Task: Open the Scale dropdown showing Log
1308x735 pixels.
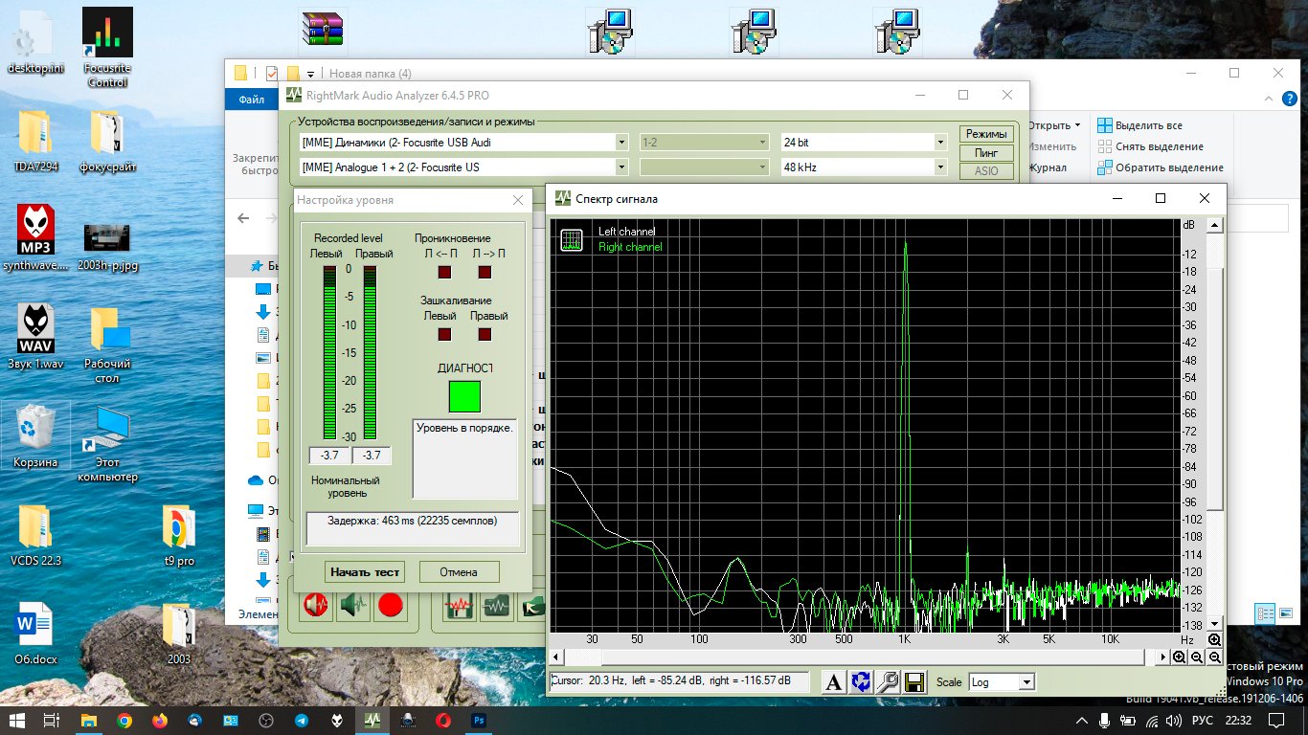Action: point(1026,682)
